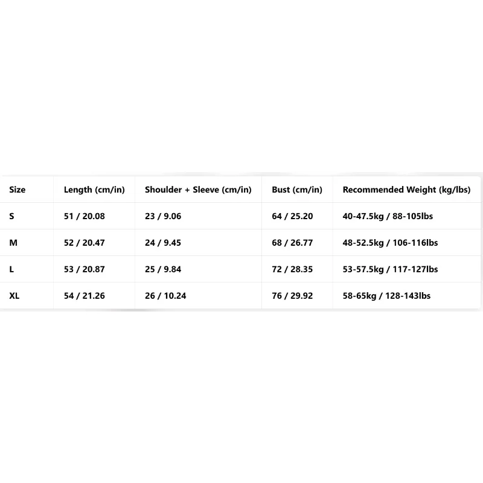Select the Bust (cm/in) column header
The image size is (483, 483).
(297, 190)
